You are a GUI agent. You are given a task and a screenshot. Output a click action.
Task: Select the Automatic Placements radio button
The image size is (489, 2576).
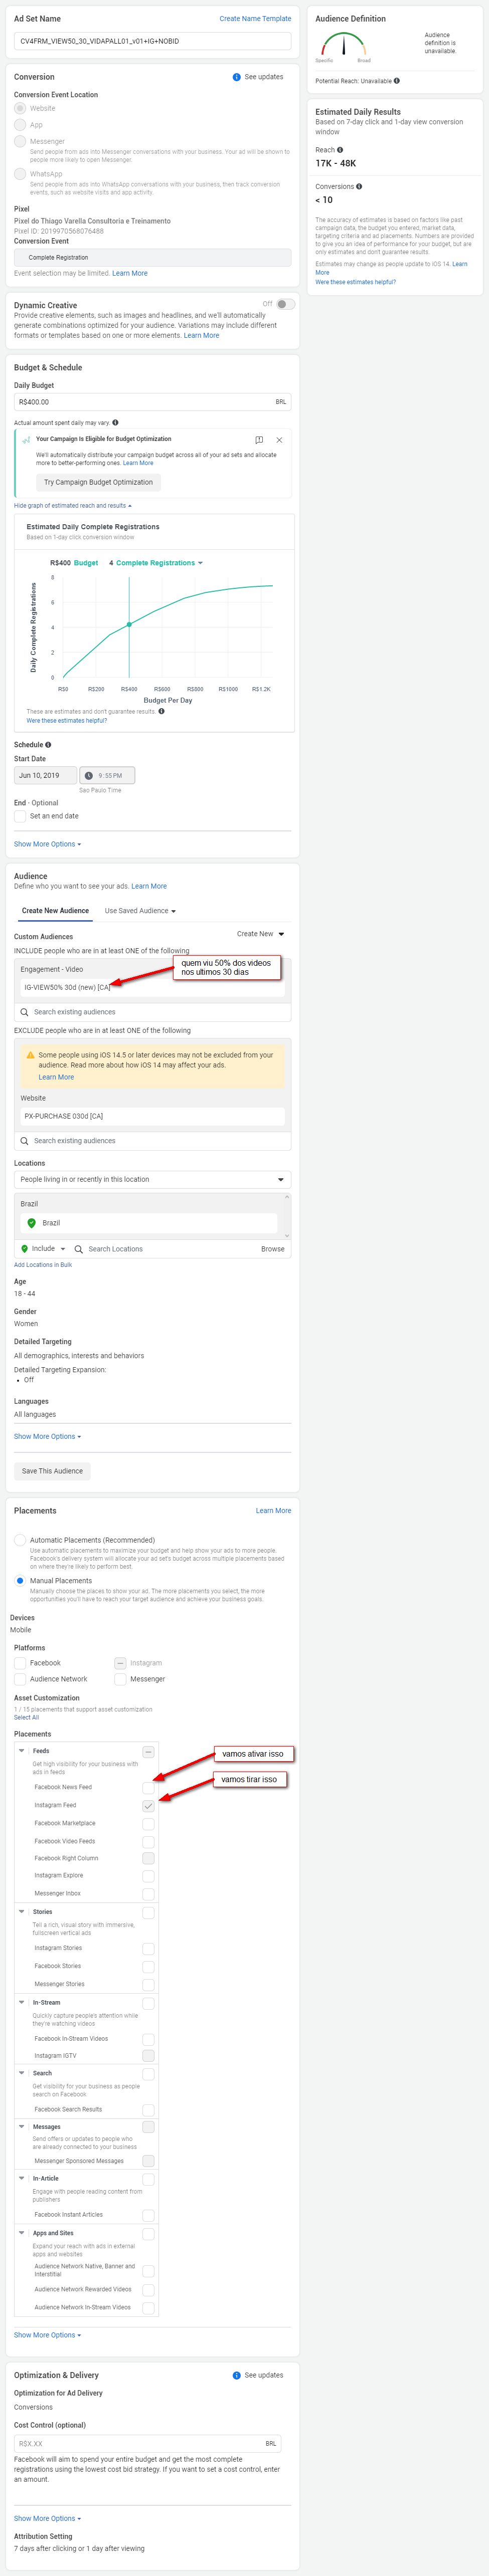point(20,1540)
